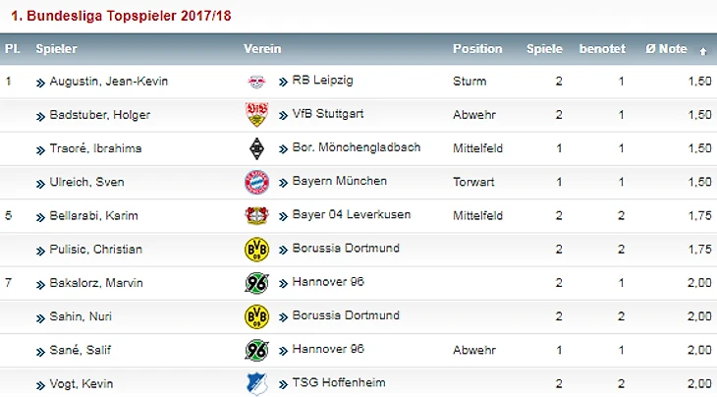Click the BVB logo beside Pulisic
The image size is (717, 397).
[x=256, y=250]
